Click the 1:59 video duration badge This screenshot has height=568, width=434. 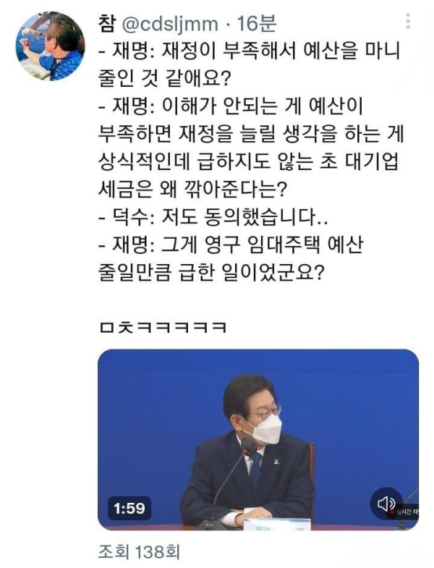129,508
